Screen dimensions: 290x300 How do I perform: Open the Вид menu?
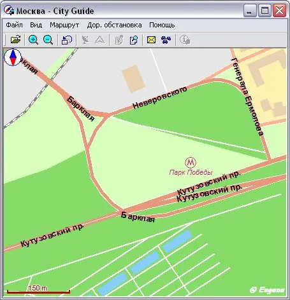click(x=36, y=25)
